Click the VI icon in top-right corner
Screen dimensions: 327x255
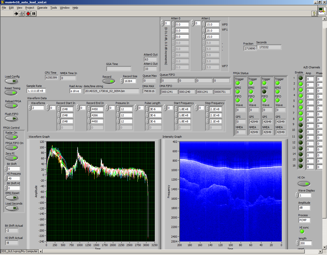[x=322, y=11]
